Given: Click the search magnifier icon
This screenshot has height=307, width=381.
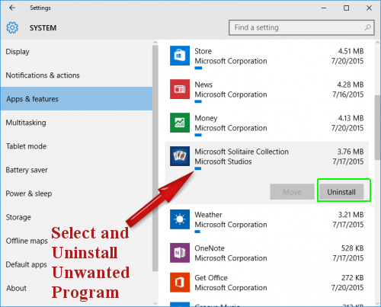Looking at the screenshot, I should tap(367, 27).
